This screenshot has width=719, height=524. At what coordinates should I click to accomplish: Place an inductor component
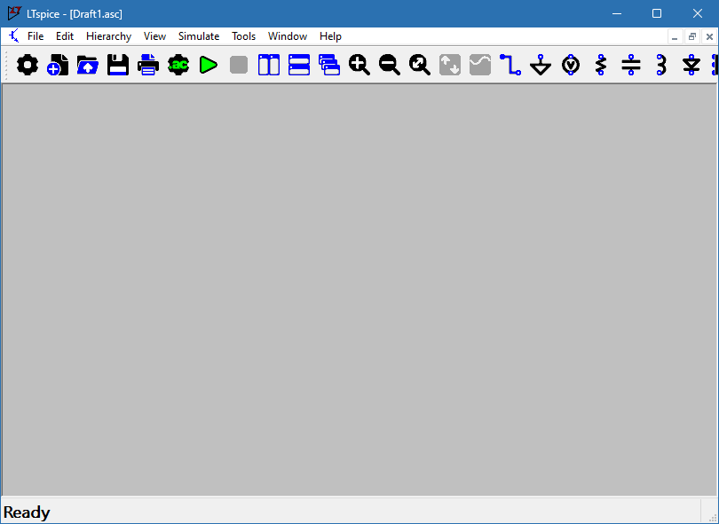pos(660,65)
